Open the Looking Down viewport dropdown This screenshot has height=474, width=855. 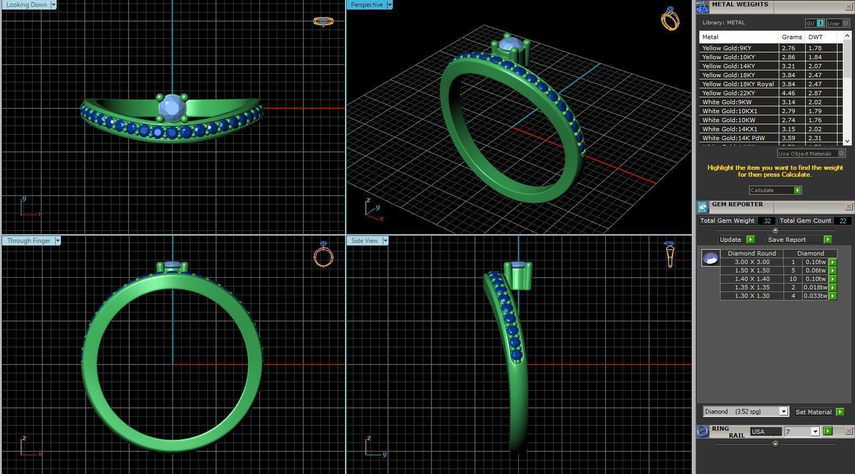53,5
